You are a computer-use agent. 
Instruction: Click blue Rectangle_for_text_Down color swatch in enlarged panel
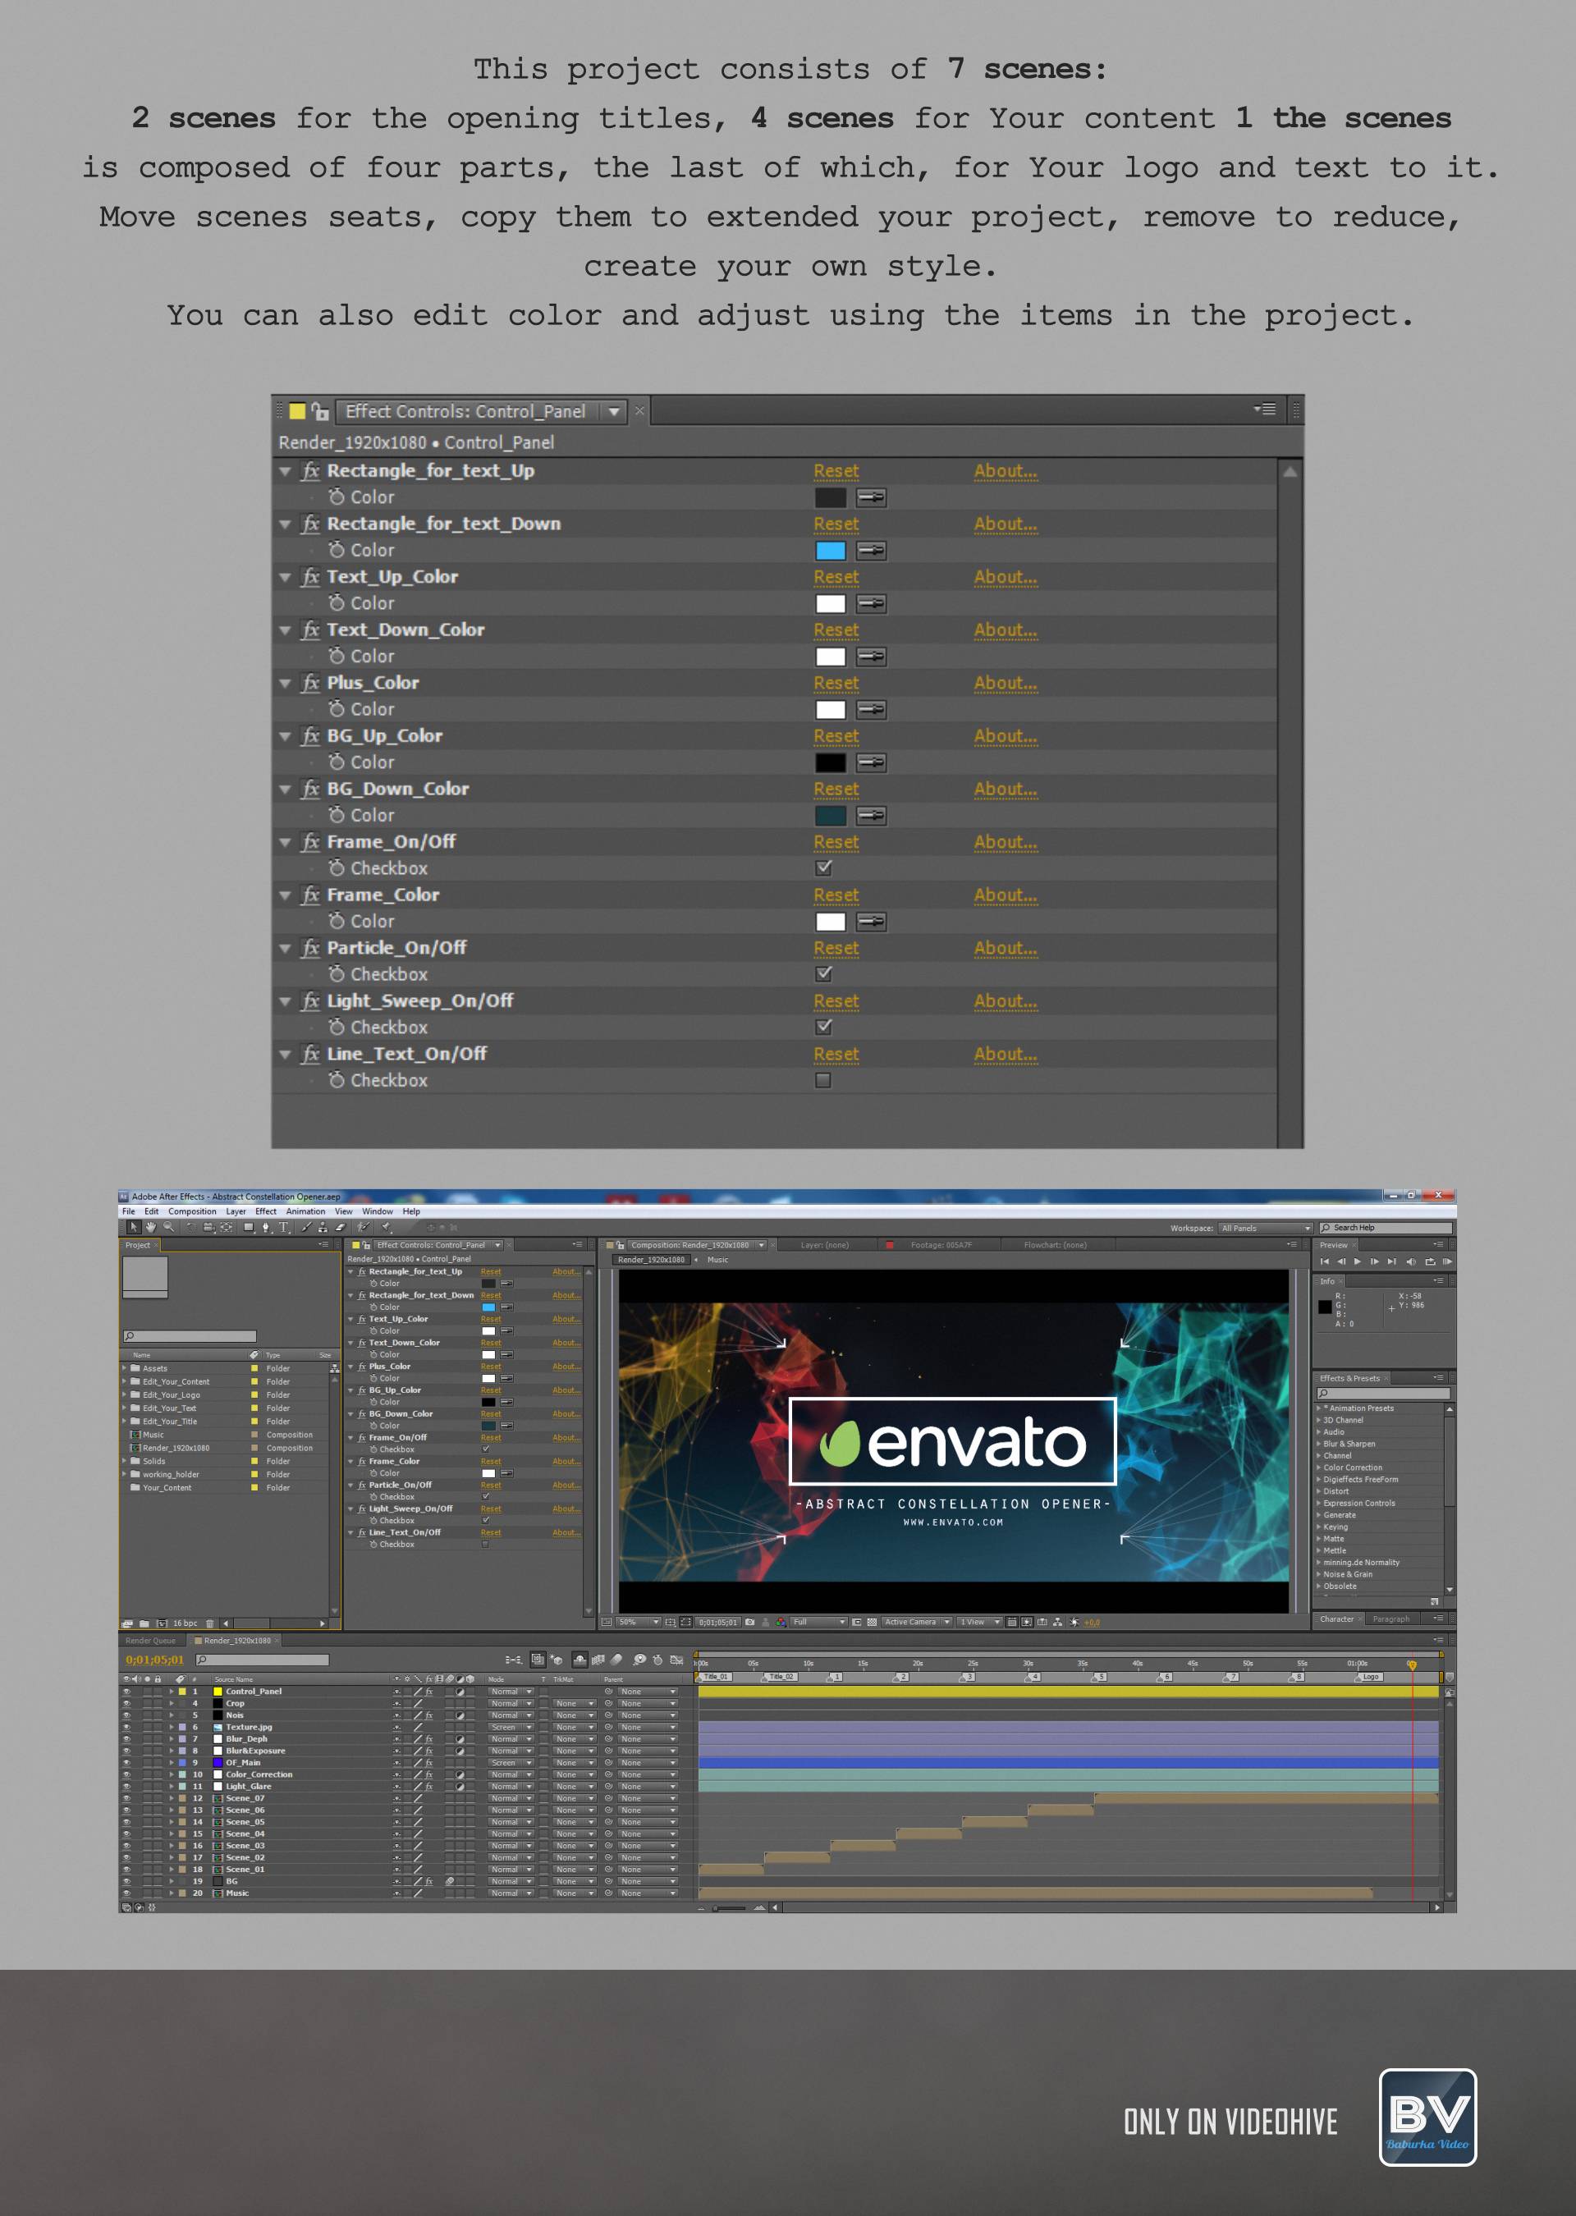tap(831, 551)
